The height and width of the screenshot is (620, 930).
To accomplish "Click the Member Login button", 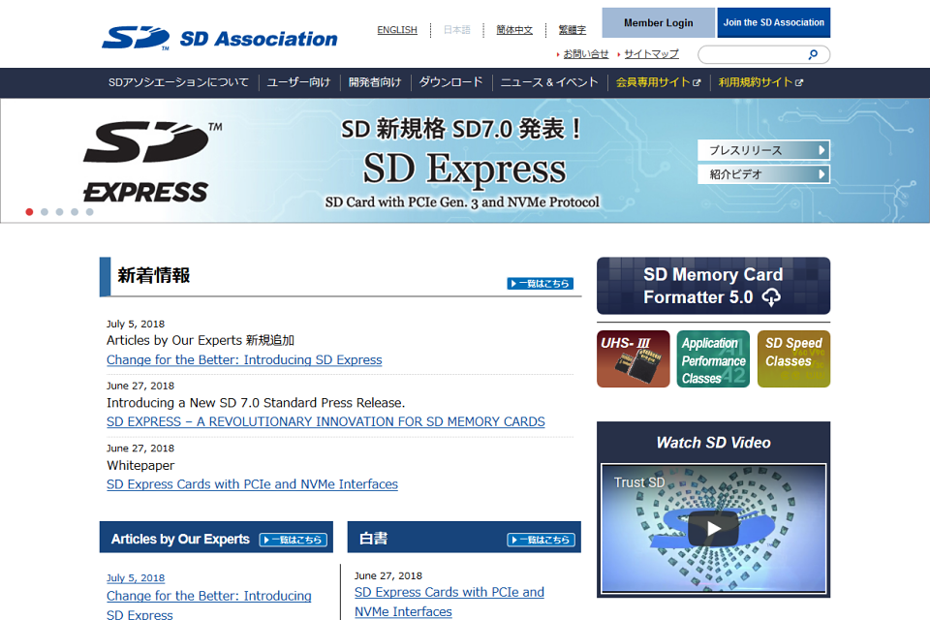I will tap(659, 22).
